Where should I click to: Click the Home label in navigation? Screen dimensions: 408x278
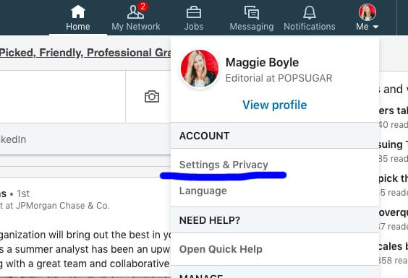click(78, 27)
